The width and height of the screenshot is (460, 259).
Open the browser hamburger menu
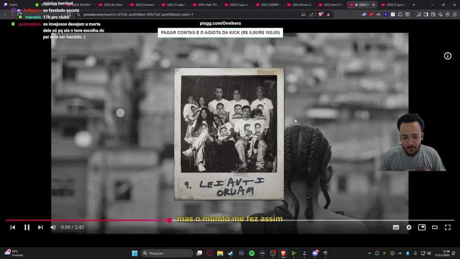pos(455,14)
